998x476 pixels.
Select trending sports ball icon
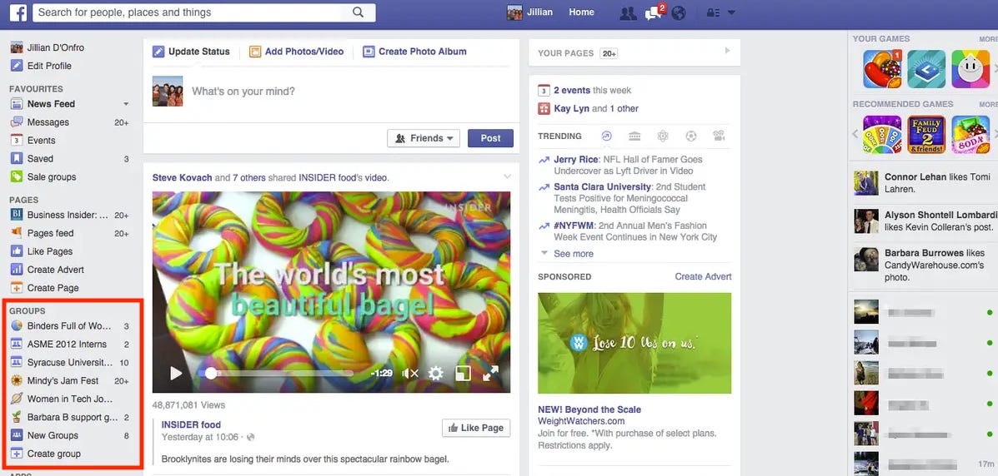(x=690, y=136)
